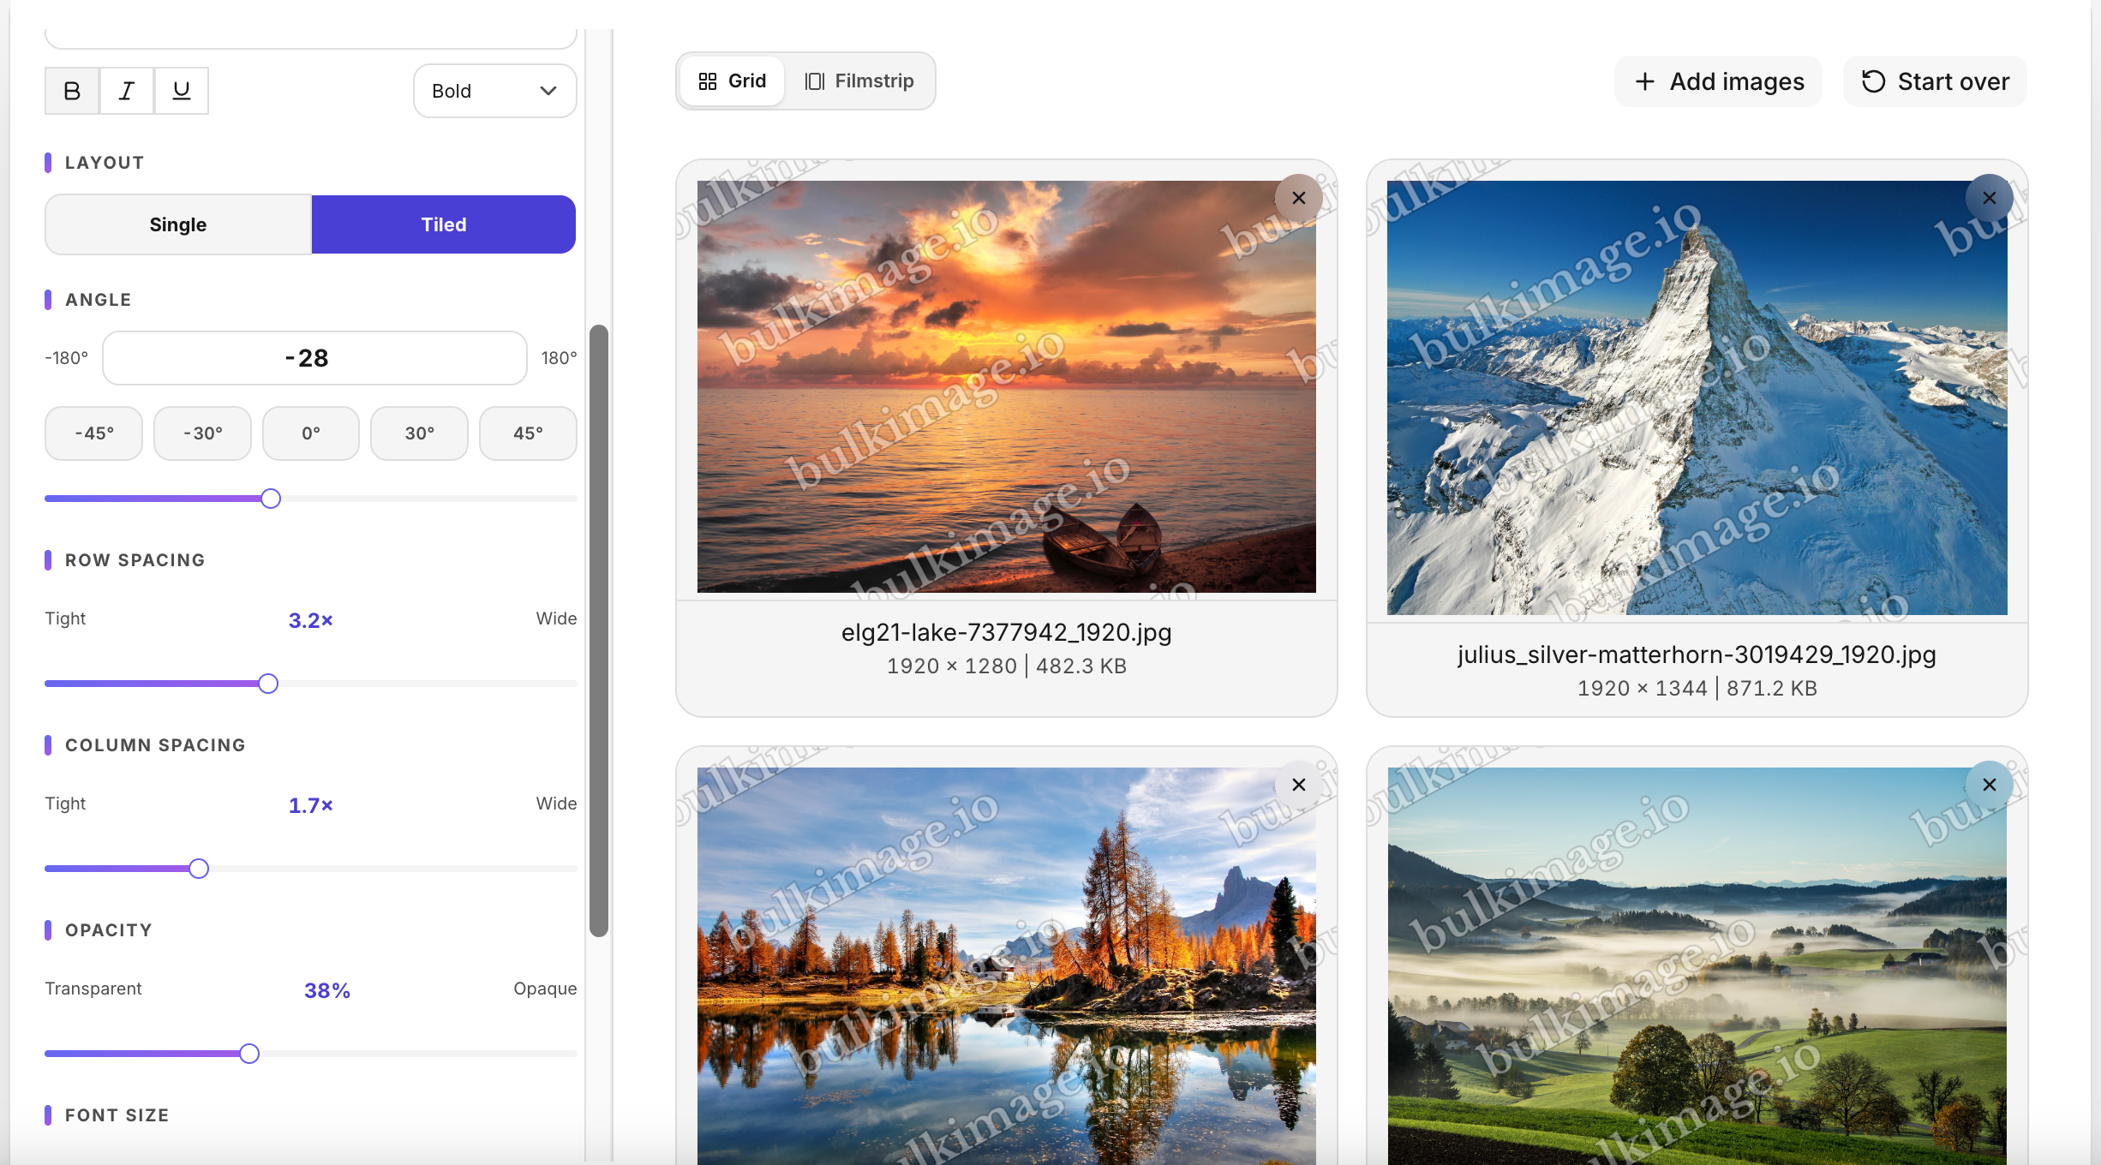Select Tiled watermark layout
Viewport: 2101px width, 1165px height.
pos(444,224)
